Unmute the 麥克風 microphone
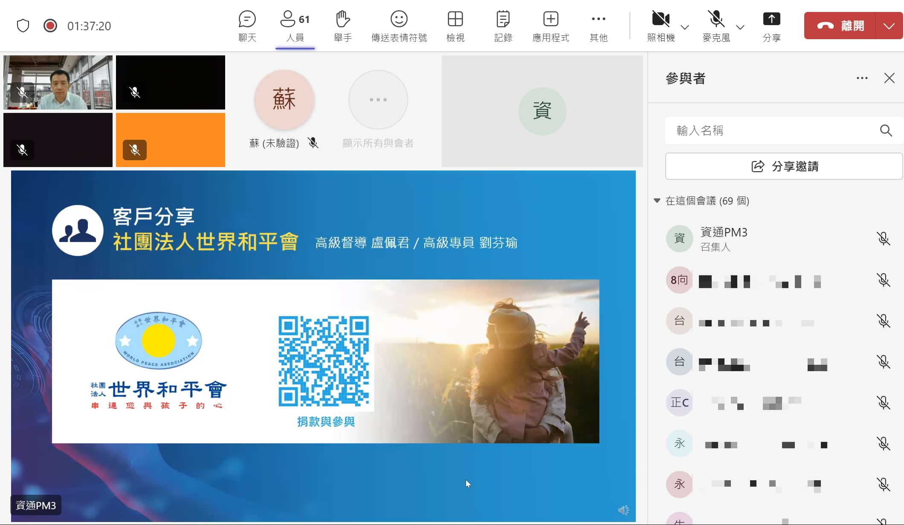The height and width of the screenshot is (525, 904). tap(716, 26)
